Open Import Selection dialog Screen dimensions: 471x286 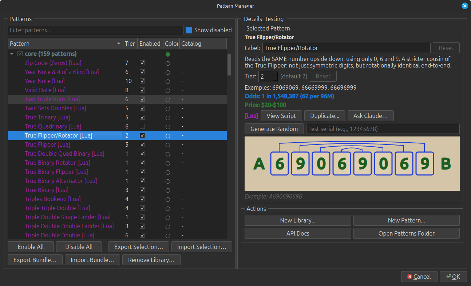coord(202,247)
